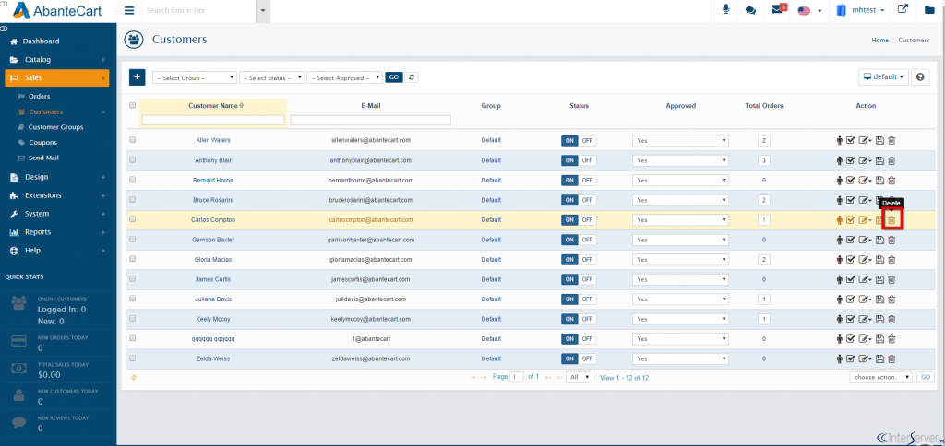Open Approved dropdown for Carlos Compton
945x446 pixels.
click(680, 220)
